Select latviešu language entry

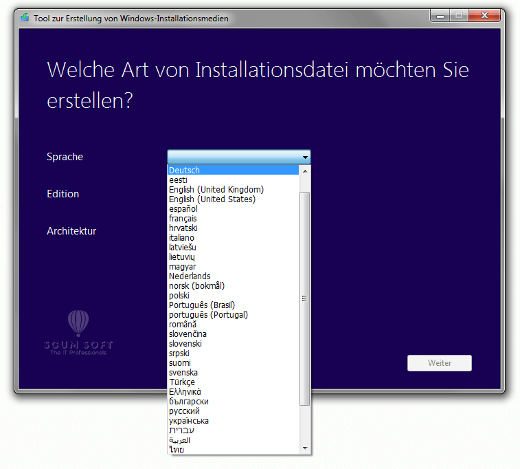pyautogui.click(x=233, y=248)
